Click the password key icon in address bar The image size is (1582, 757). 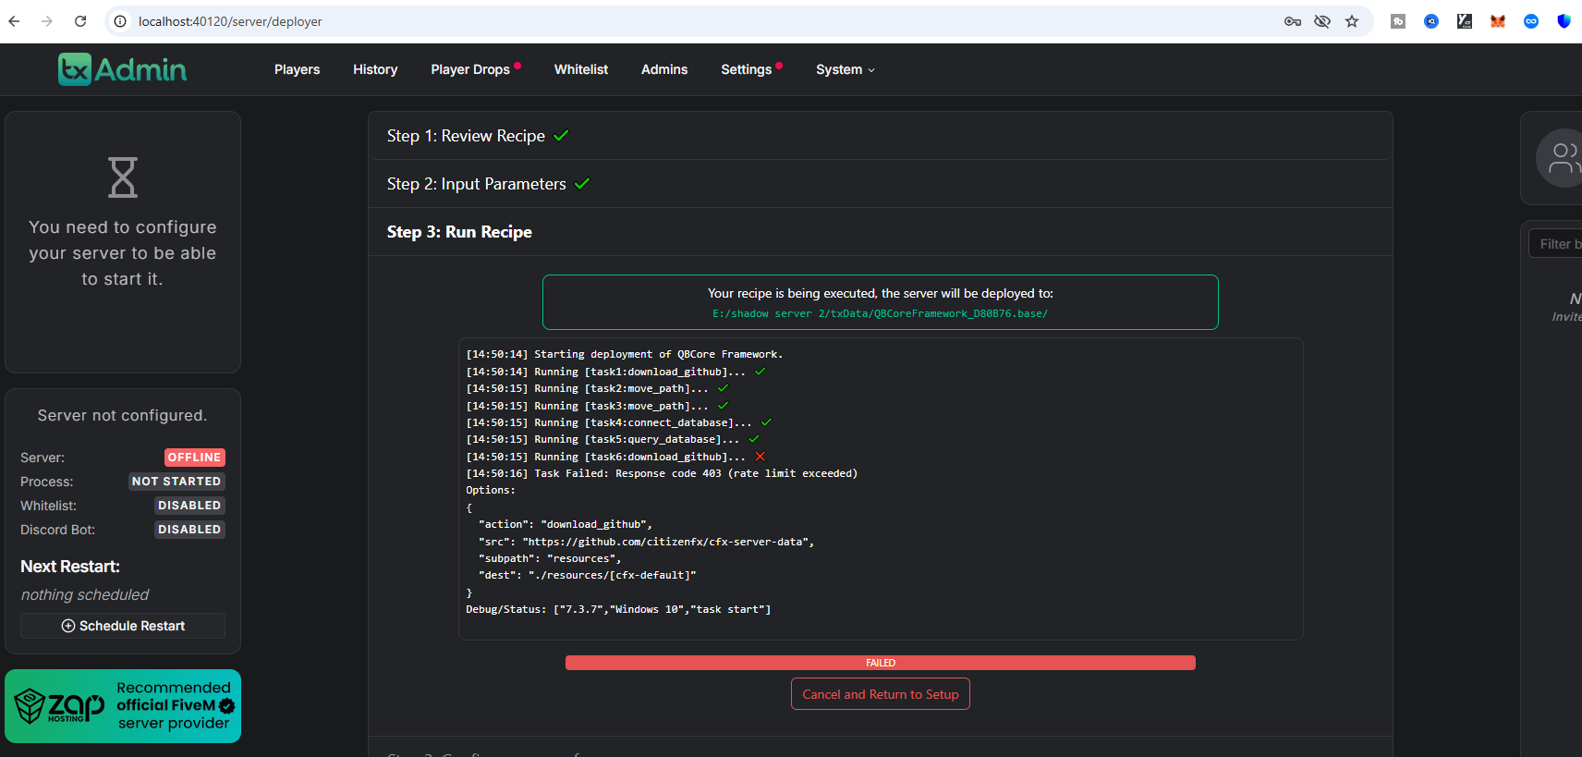pyautogui.click(x=1293, y=21)
